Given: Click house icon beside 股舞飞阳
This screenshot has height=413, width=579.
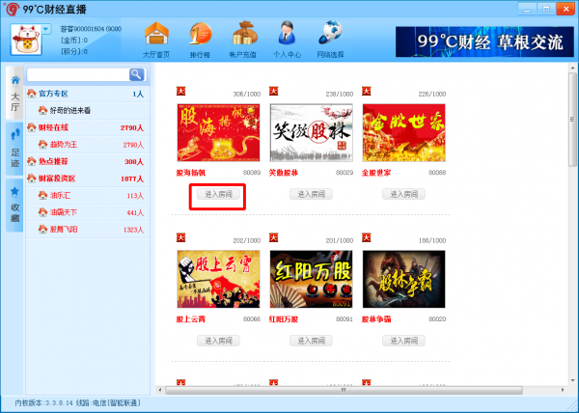Looking at the screenshot, I should [x=43, y=230].
